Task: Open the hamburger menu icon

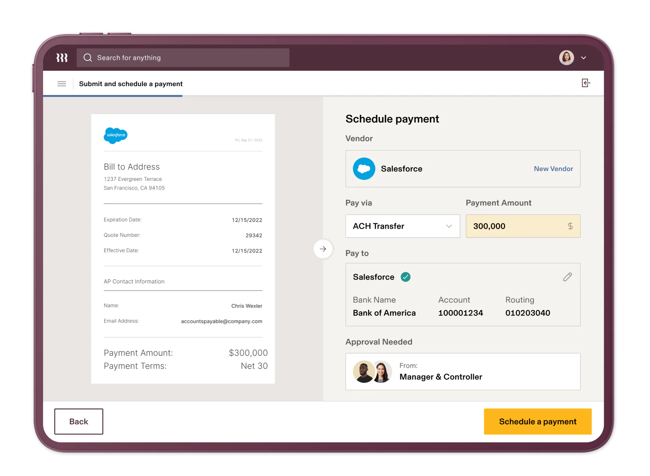Action: point(61,84)
